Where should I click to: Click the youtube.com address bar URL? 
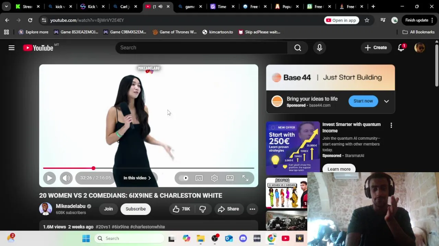pos(87,20)
